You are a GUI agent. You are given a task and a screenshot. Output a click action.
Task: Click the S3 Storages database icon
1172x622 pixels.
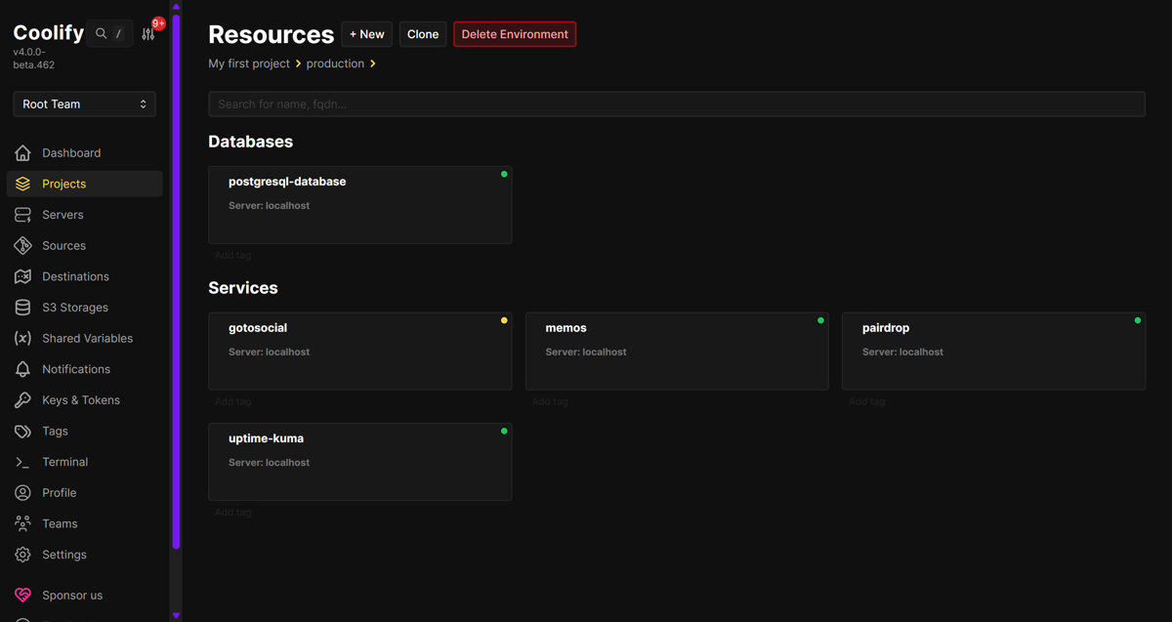coord(22,308)
